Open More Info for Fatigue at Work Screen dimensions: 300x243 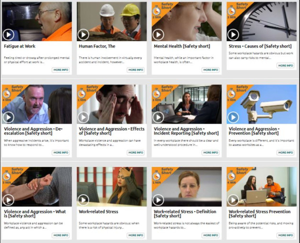[x=61, y=70]
